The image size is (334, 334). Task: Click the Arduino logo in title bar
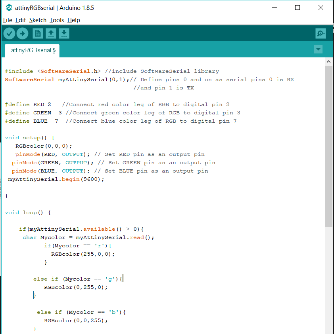coord(9,8)
